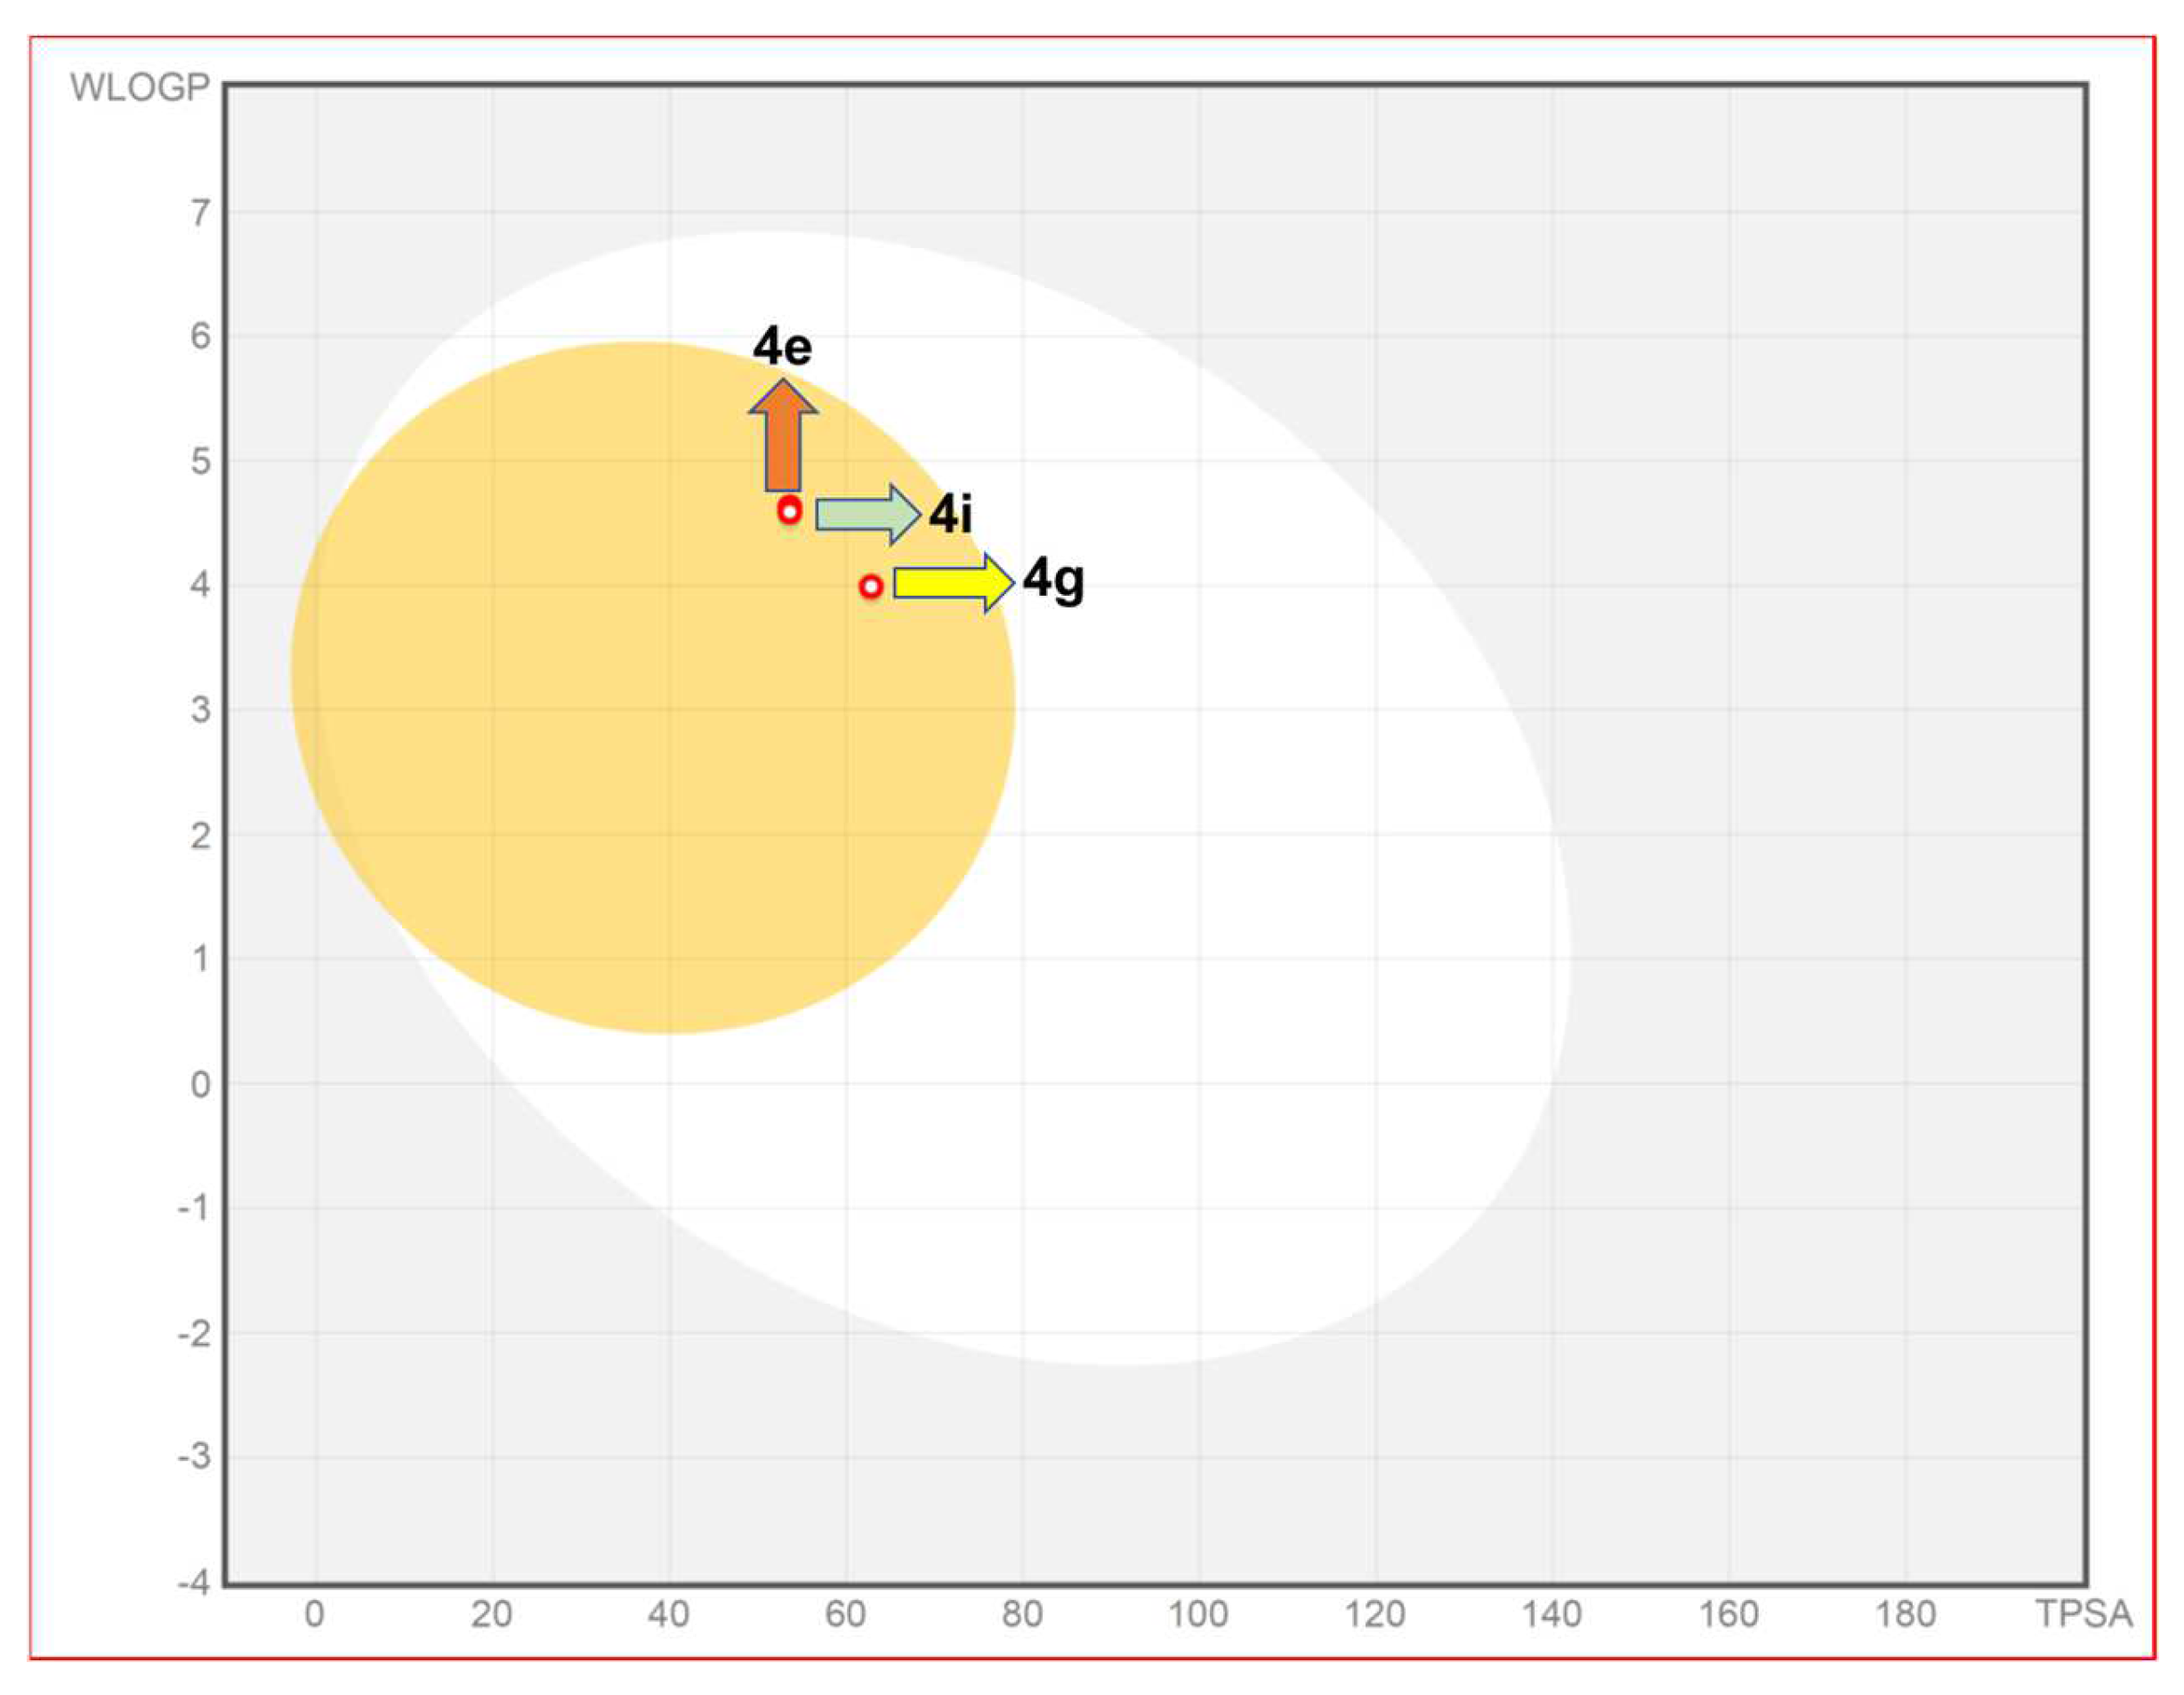Click the WLOGP axis title
The image size is (2184, 1695).
[x=140, y=88]
